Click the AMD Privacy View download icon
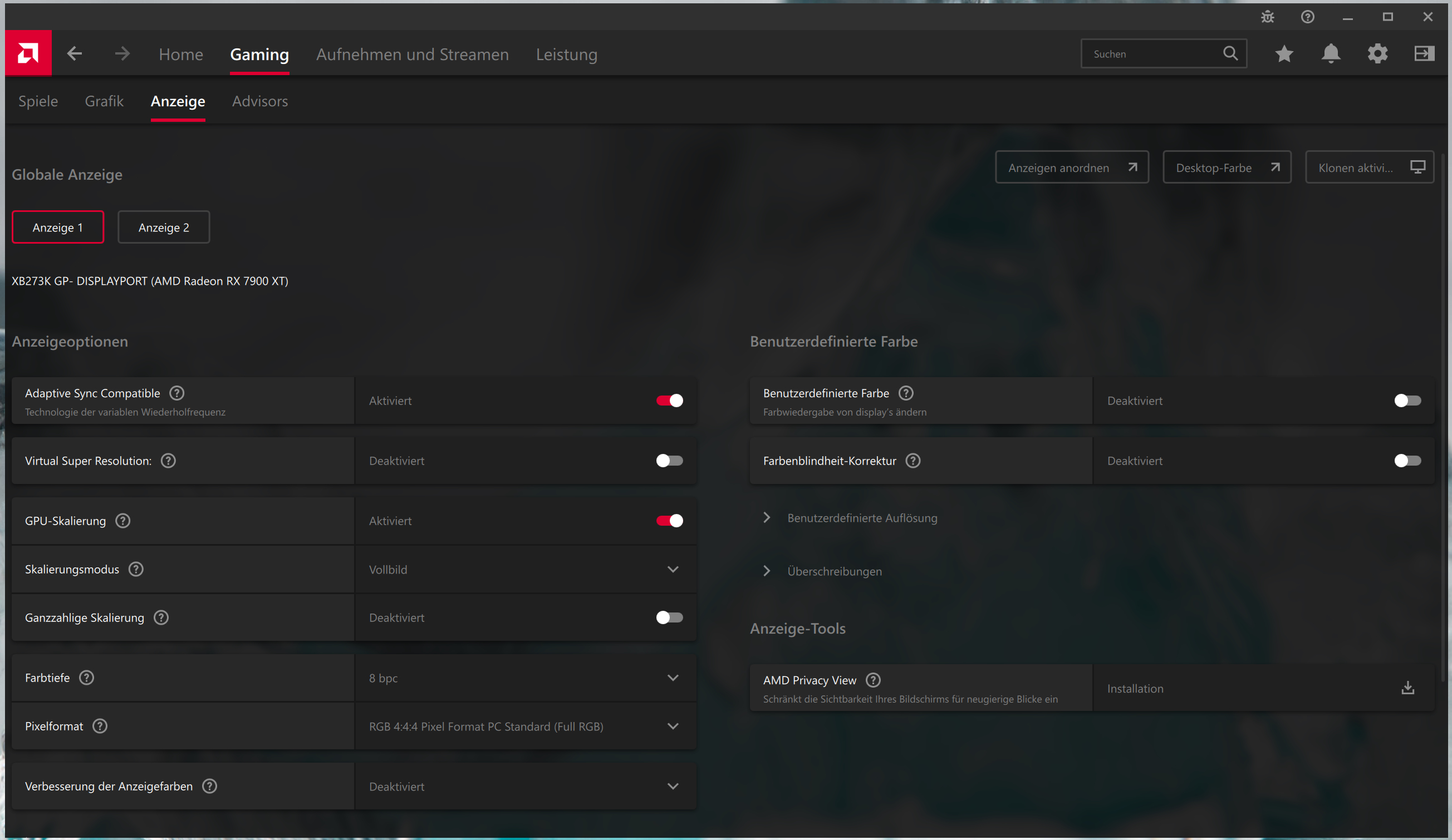 (x=1407, y=688)
